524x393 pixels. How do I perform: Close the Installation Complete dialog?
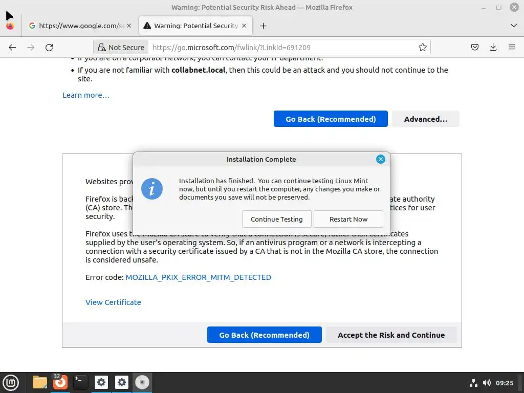pos(380,160)
